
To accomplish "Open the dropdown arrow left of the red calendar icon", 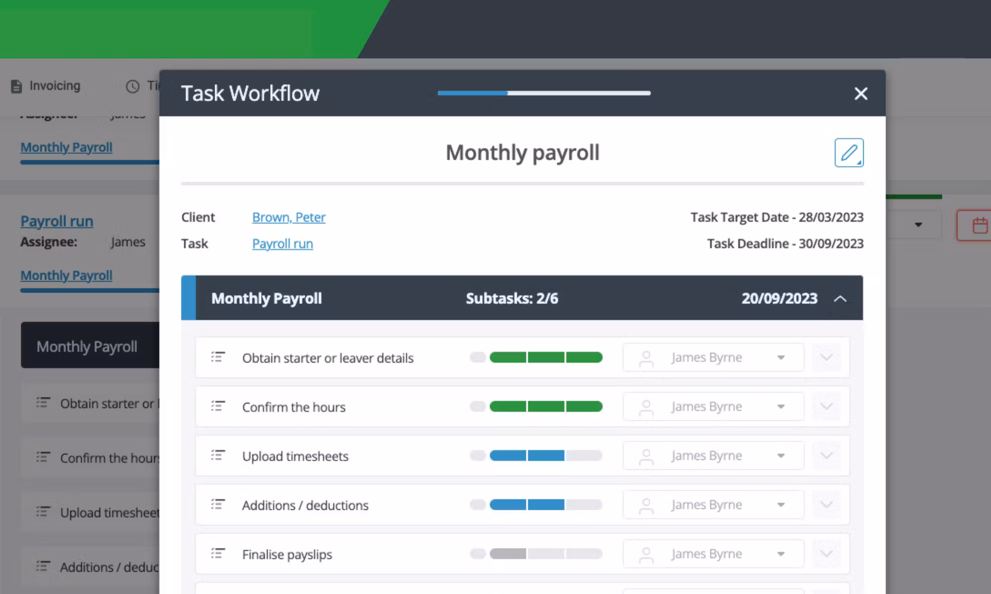I will click(x=918, y=224).
